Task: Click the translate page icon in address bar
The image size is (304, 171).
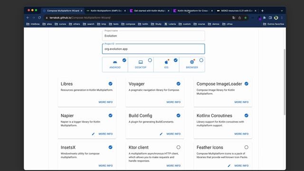Action: pos(234,18)
